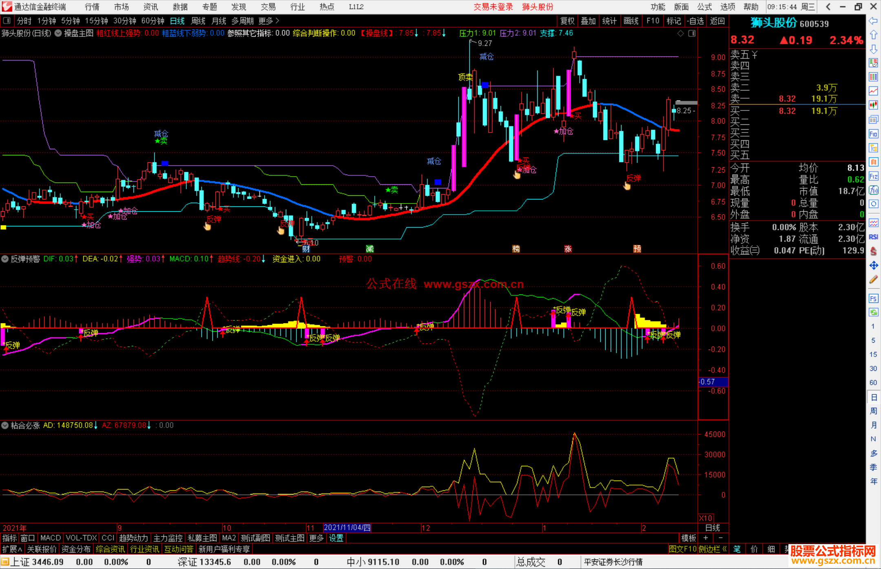
Task: Toggle the main chart maximize pane icon
Action: coord(692,33)
